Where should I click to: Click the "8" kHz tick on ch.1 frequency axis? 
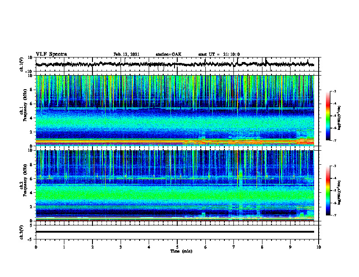(x=32, y=90)
